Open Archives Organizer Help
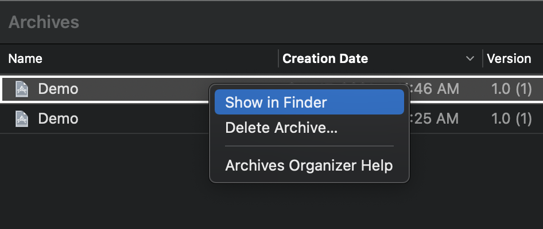This screenshot has height=229, width=543. (309, 165)
